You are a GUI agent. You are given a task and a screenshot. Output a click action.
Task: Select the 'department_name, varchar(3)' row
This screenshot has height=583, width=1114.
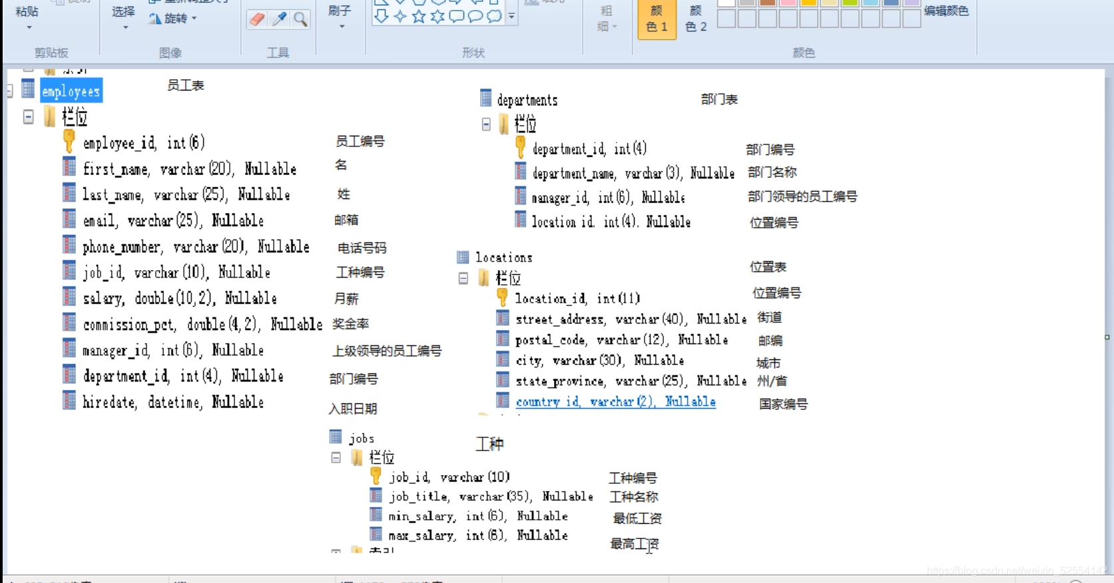pos(633,173)
